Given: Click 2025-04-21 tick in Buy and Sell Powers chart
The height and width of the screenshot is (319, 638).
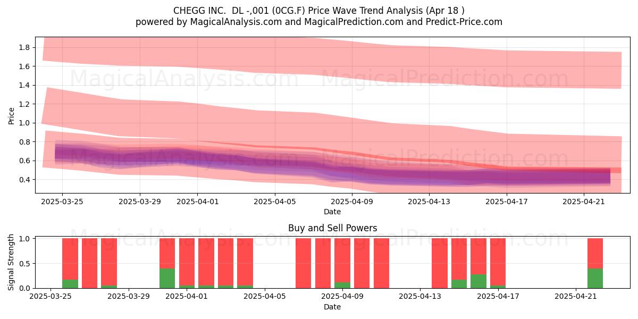Looking at the screenshot, I should [x=576, y=297].
